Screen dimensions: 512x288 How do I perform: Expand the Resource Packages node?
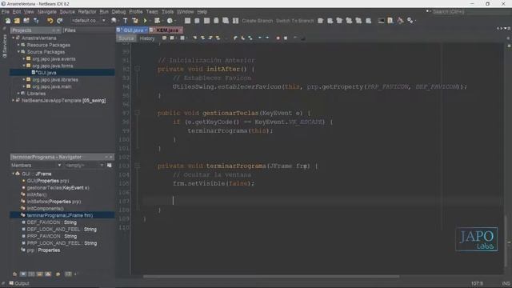[18, 45]
